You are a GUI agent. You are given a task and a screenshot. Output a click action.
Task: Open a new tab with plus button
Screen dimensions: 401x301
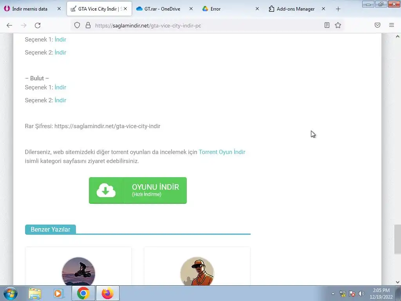[x=338, y=9]
